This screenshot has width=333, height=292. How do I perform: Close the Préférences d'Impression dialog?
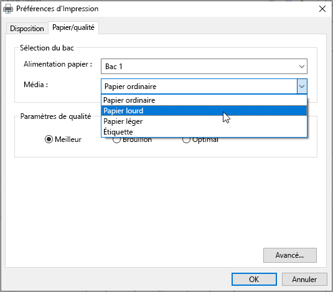[x=322, y=9]
